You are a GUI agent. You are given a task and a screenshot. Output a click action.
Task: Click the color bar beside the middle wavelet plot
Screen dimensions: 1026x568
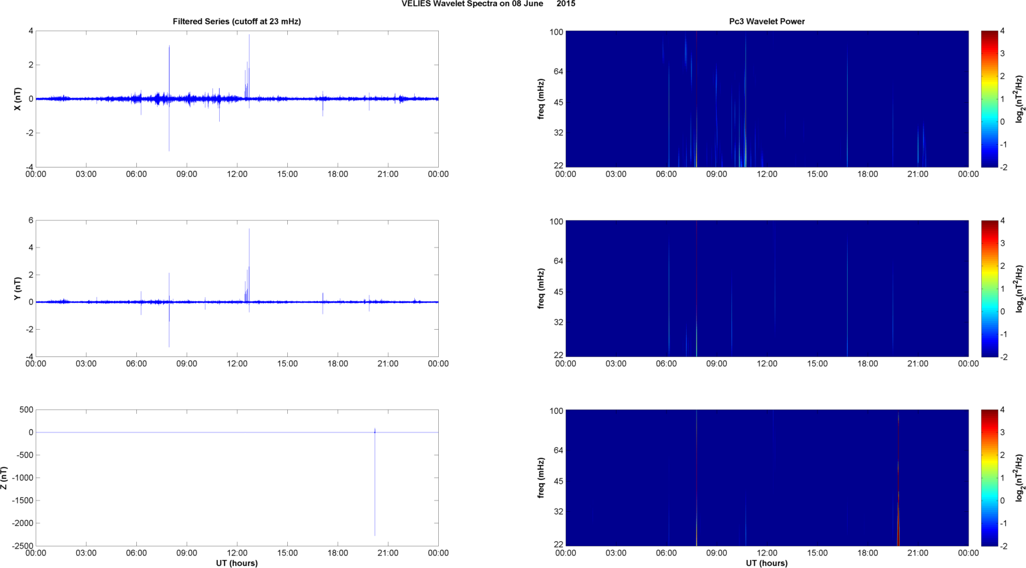989,288
